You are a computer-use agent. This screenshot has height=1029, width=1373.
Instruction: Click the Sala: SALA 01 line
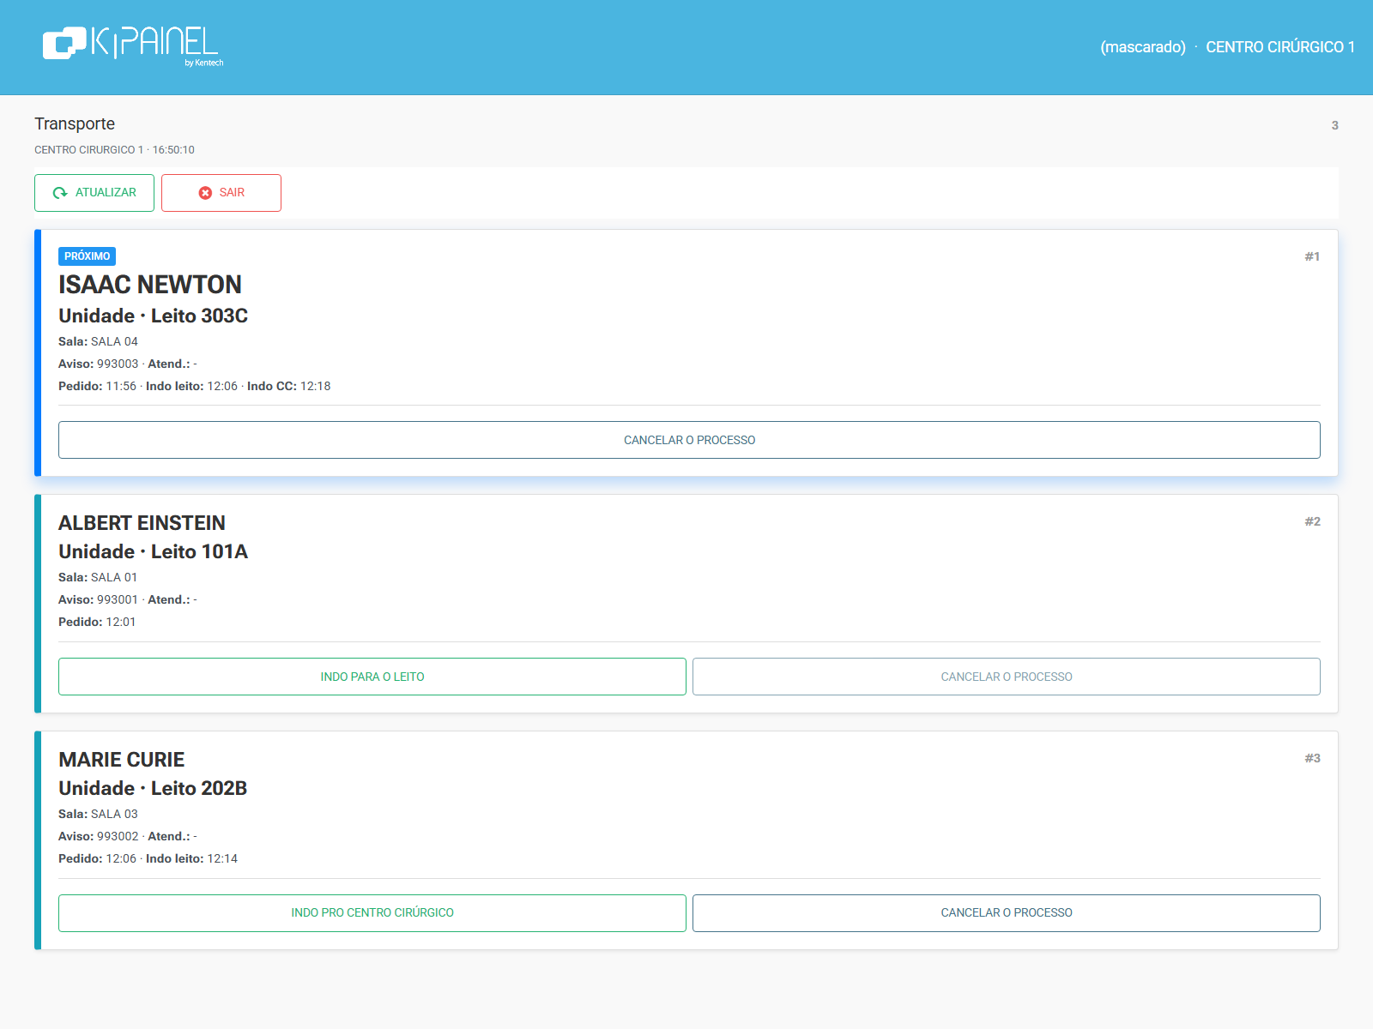(98, 577)
